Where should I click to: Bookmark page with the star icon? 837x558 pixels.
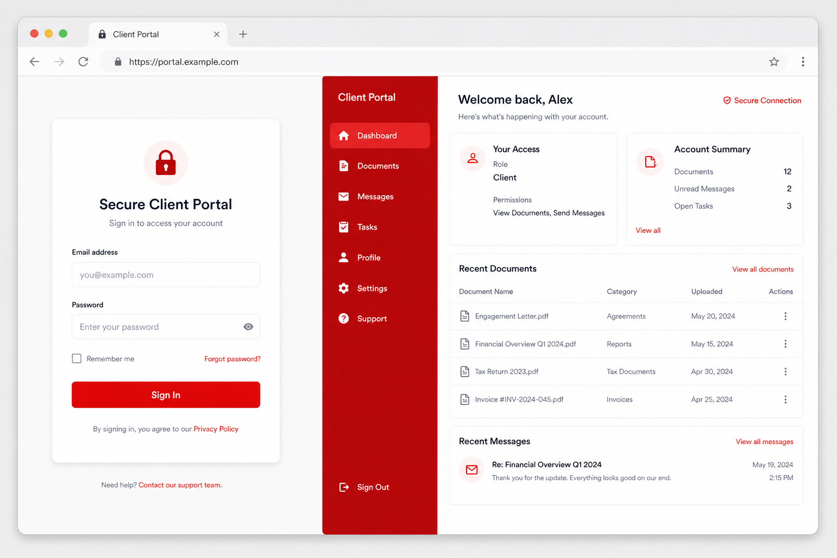774,62
